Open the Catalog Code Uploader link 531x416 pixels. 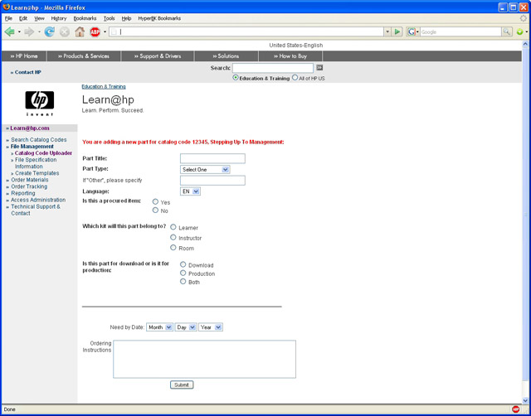click(x=43, y=153)
